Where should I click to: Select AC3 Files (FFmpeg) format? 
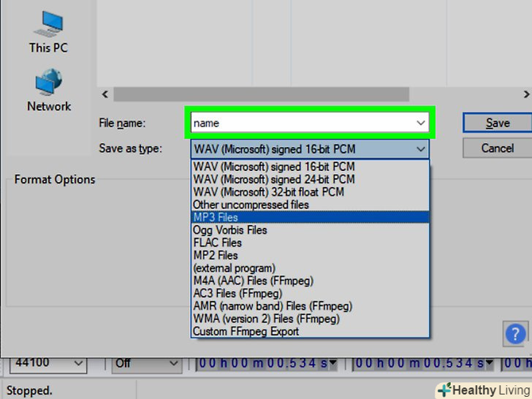(310, 293)
